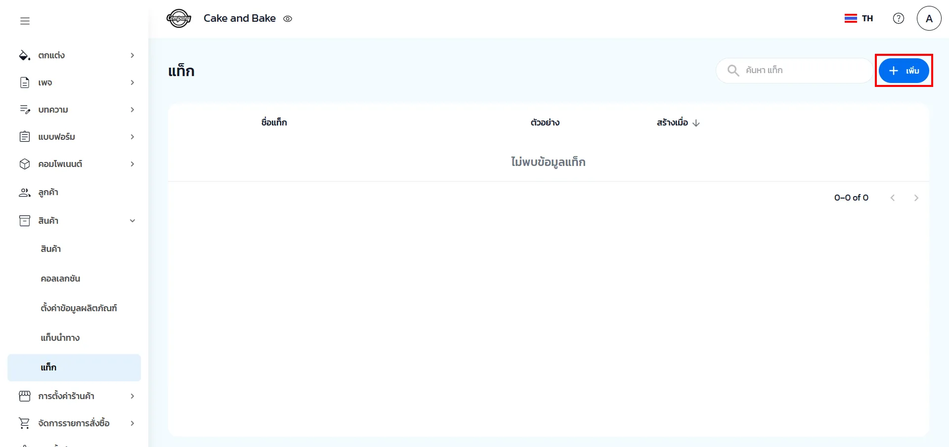Expand the แบบฟอร์ม menu chevron
The image size is (949, 447).
coord(132,137)
